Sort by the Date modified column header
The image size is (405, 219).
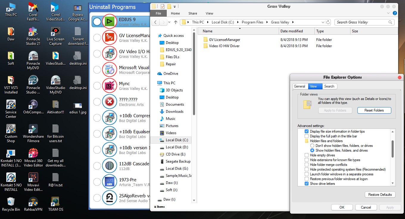[297, 31]
